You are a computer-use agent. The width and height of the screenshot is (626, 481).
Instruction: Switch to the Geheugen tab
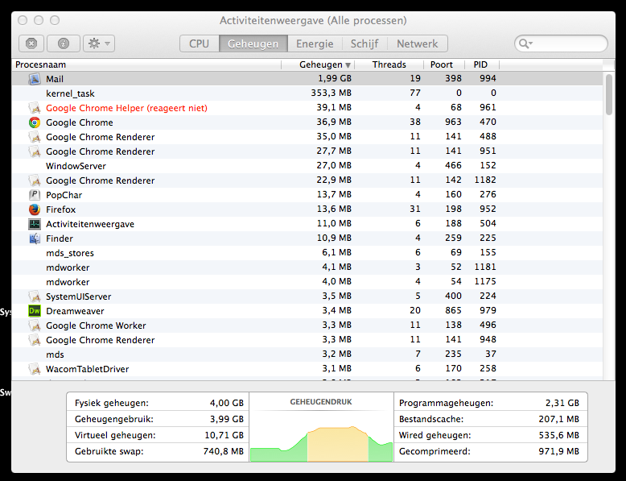(x=253, y=44)
